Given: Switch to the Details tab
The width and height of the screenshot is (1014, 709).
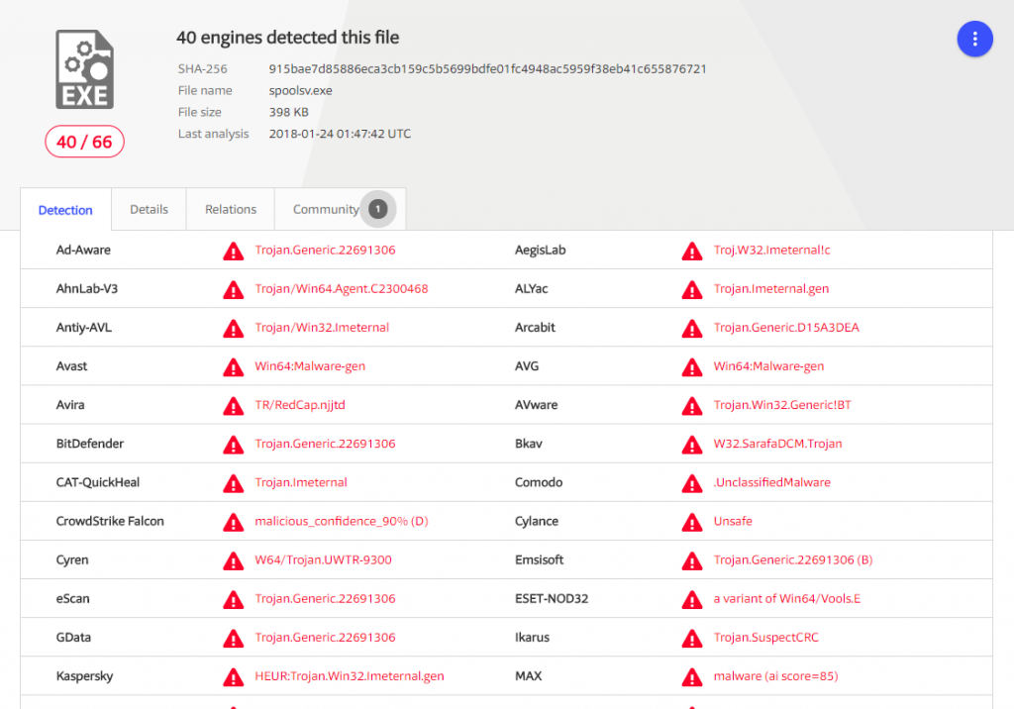Looking at the screenshot, I should [x=149, y=209].
